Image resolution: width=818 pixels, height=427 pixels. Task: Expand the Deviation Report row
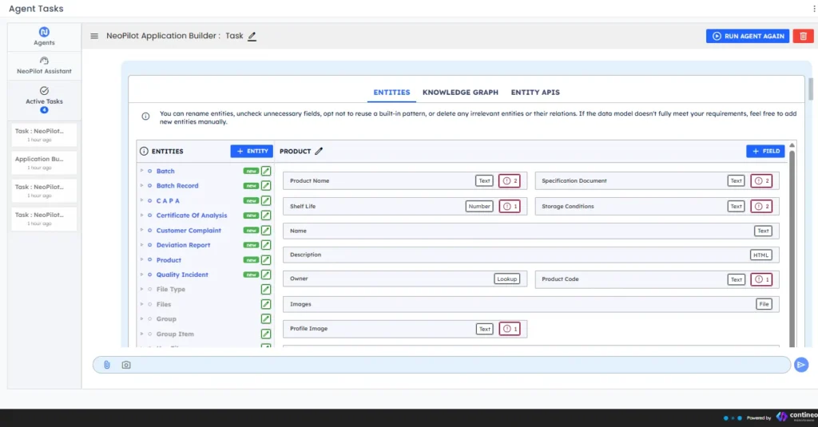(x=141, y=244)
